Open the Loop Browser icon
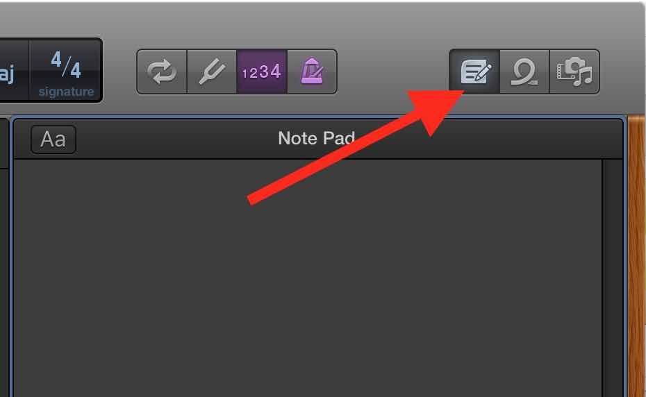Viewport: 646px width, 397px height. pyautogui.click(x=524, y=71)
